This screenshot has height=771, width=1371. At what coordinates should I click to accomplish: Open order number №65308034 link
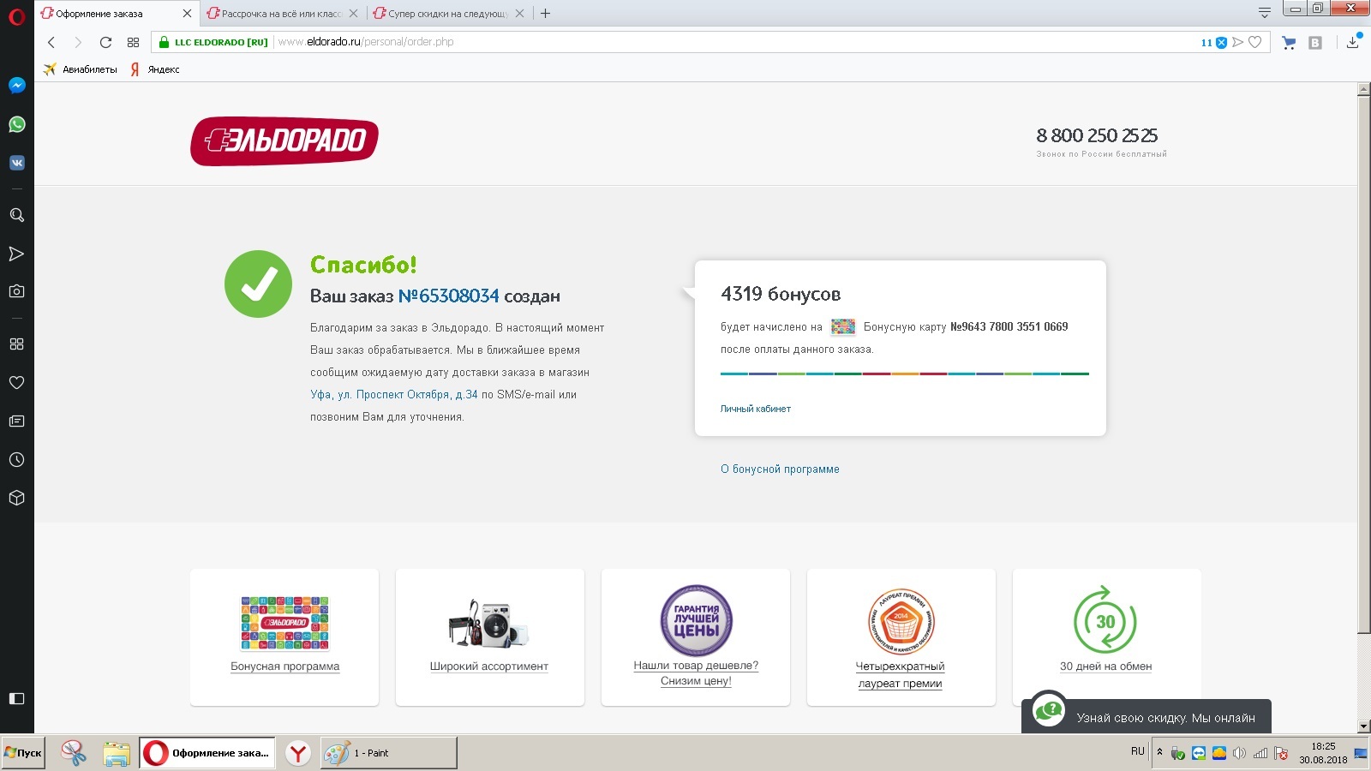tap(448, 296)
